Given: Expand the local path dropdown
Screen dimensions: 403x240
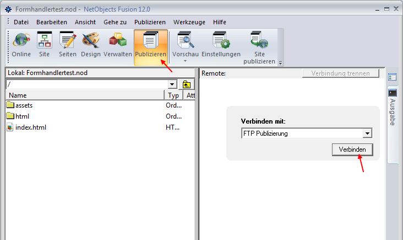Looking at the screenshot, I should click(172, 84).
